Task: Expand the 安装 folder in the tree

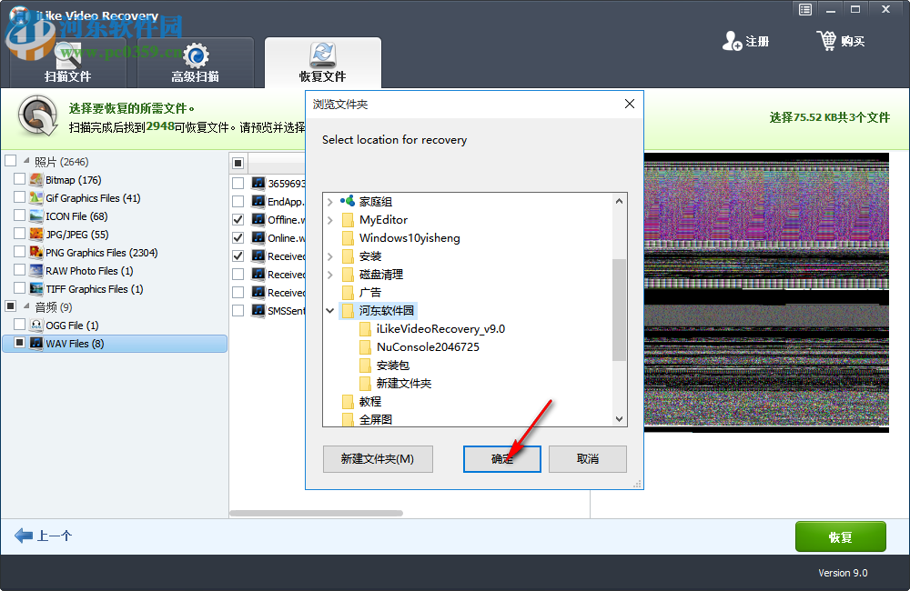Action: [330, 255]
